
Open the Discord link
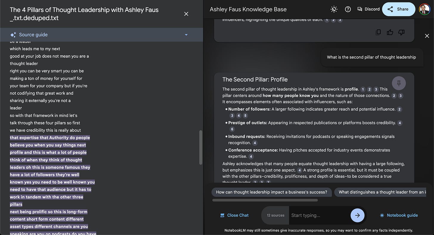368,9
